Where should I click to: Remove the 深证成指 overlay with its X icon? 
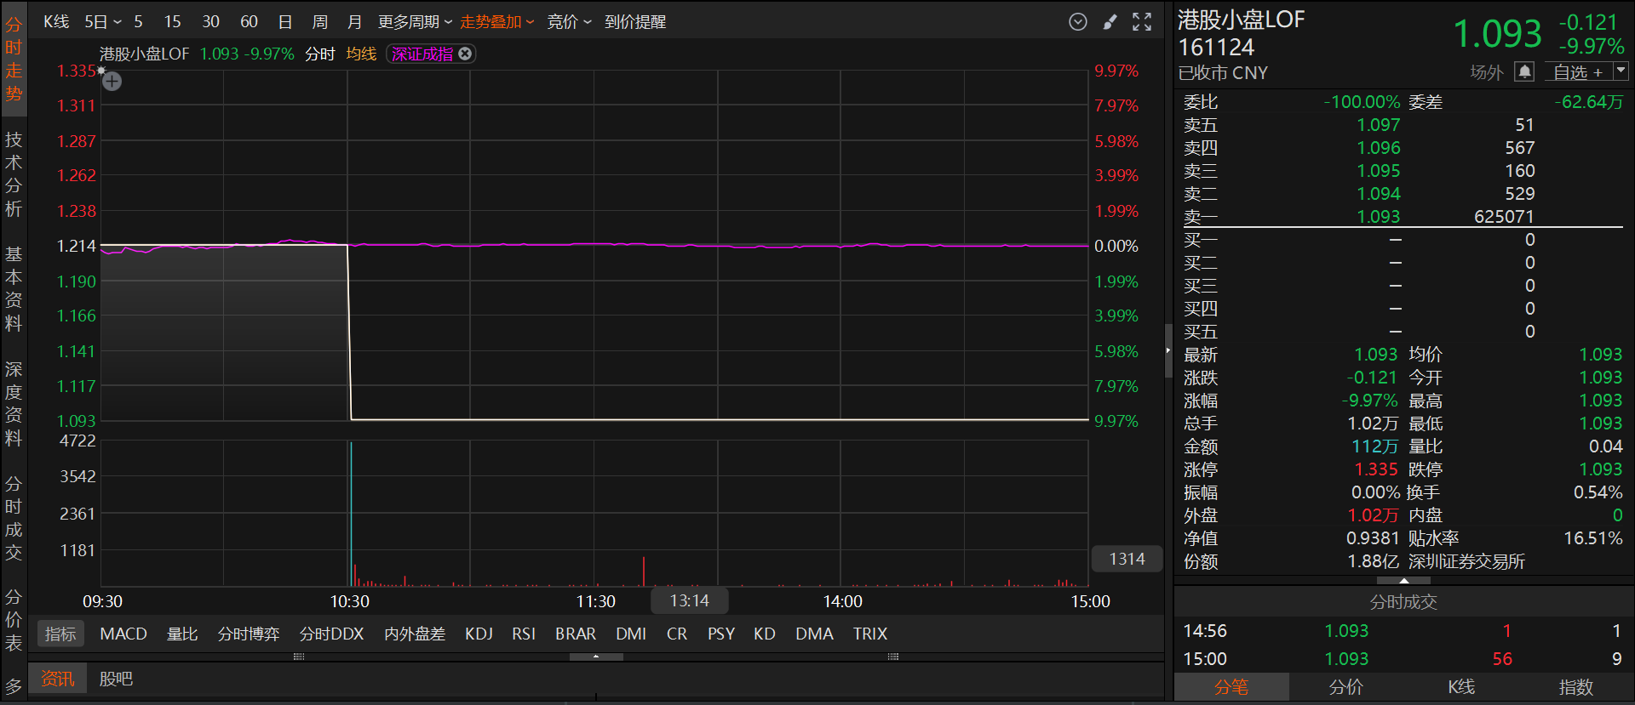[x=465, y=54]
